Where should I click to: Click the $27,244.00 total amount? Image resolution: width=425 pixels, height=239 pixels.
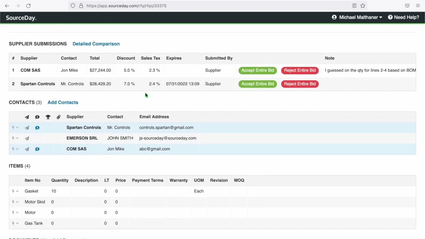[100, 70]
